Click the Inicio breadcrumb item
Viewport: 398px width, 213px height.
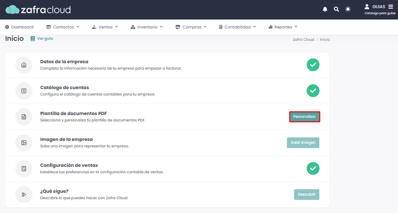pyautogui.click(x=324, y=40)
